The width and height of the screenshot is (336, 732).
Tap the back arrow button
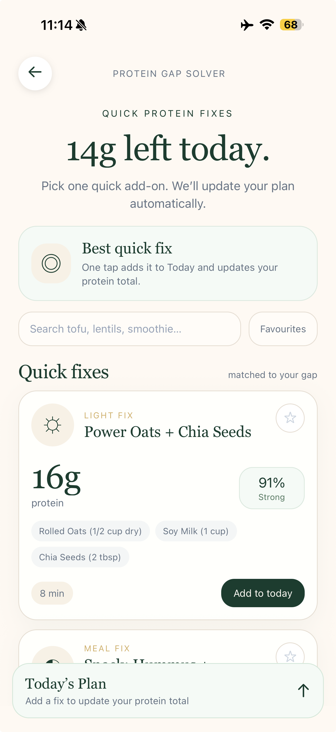click(x=35, y=73)
